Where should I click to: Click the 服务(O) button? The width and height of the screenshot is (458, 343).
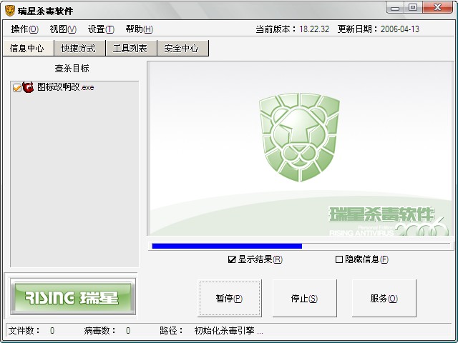tap(384, 298)
